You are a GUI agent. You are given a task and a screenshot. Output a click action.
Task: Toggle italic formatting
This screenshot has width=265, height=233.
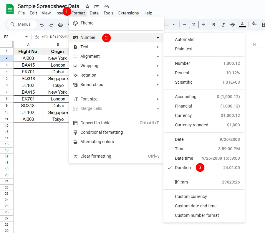coord(223,25)
